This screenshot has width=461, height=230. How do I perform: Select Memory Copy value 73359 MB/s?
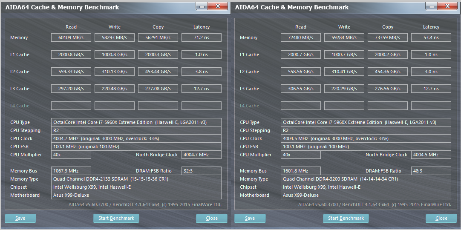tap(388, 37)
